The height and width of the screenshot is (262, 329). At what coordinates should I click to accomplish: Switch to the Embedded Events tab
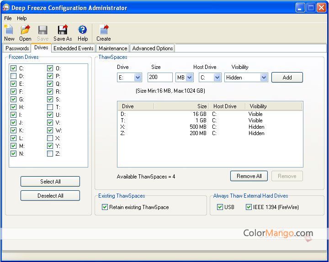point(74,48)
